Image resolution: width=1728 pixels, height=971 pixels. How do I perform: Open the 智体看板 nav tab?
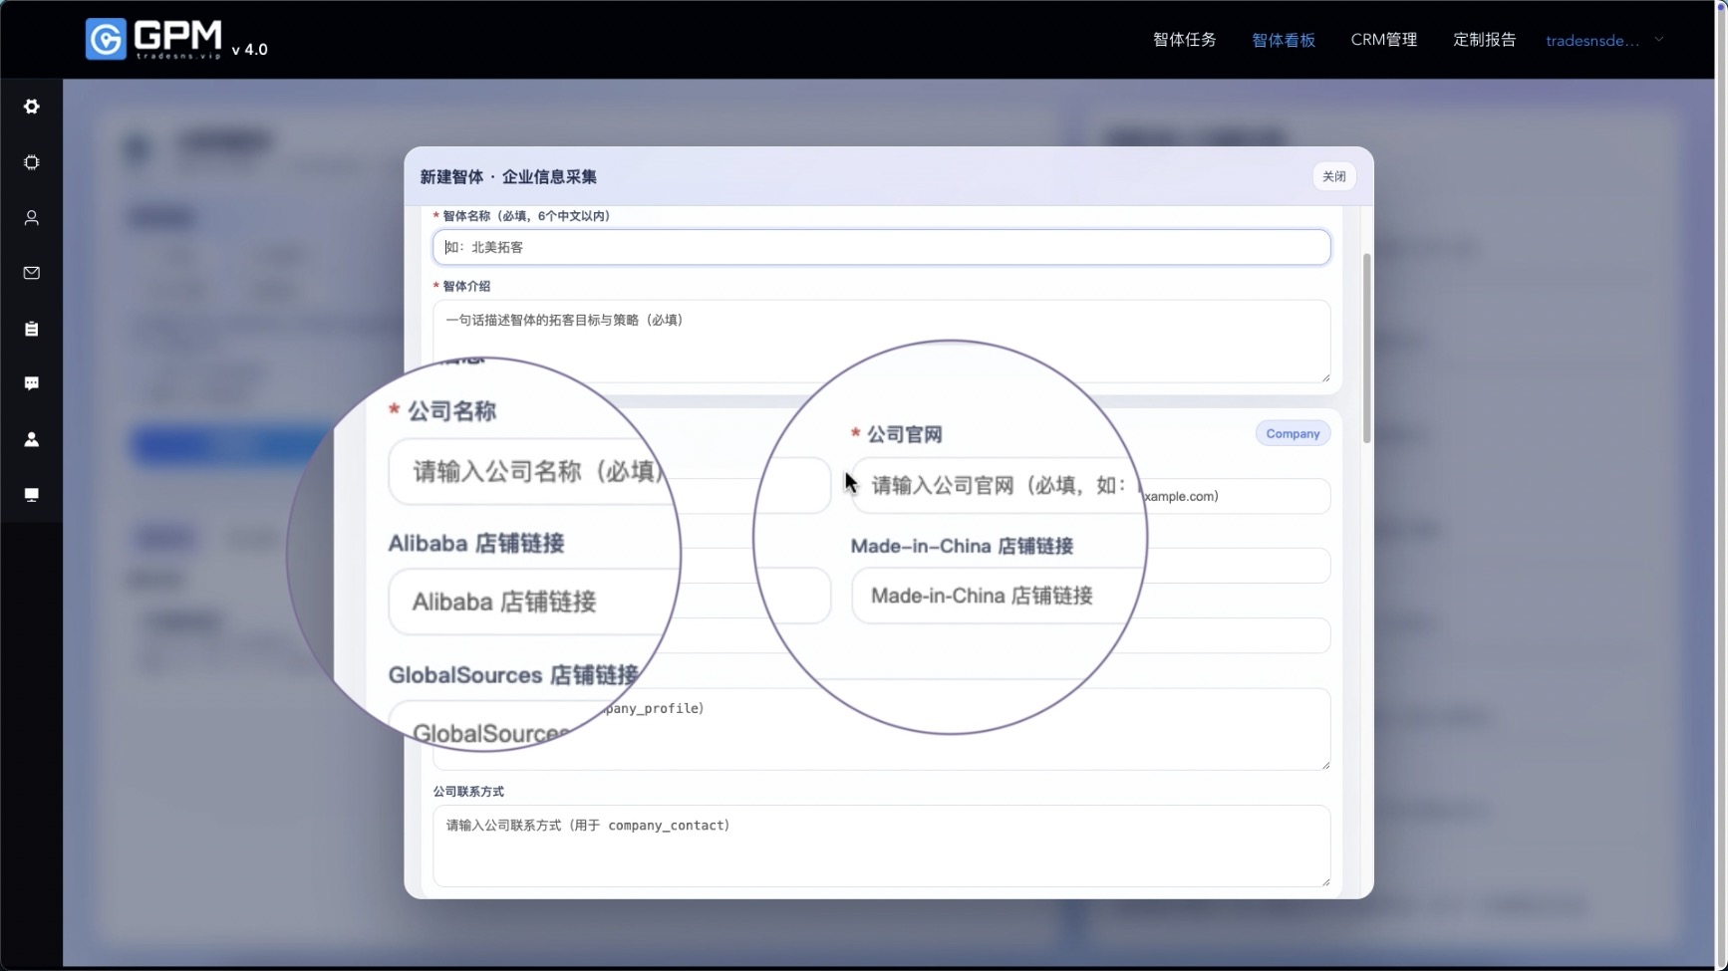1283,41
